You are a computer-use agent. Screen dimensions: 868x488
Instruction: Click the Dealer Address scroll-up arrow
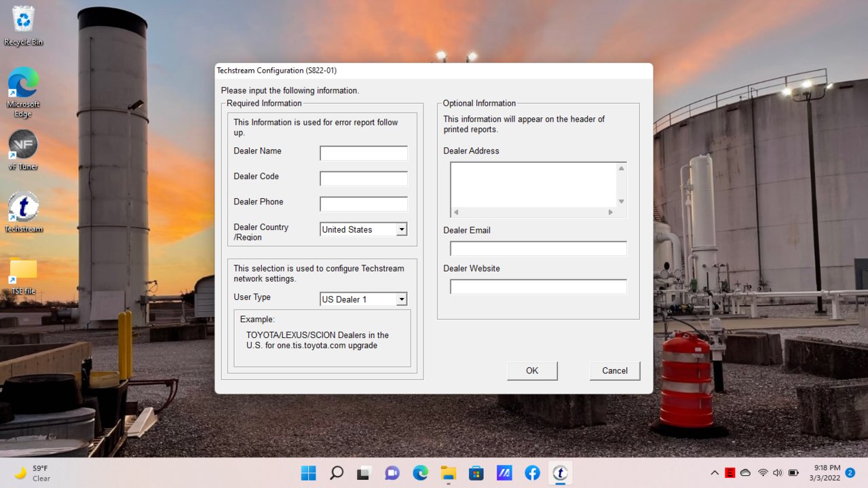click(621, 168)
